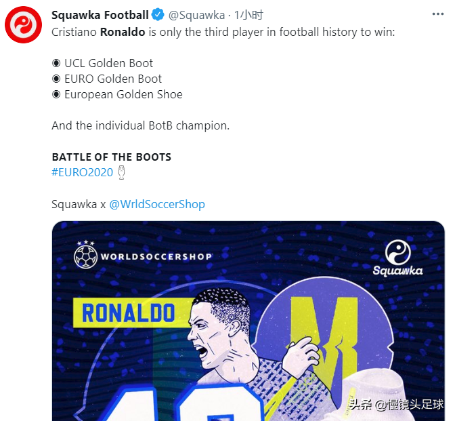The width and height of the screenshot is (455, 421).
Task: Click the bullet beside EURO Golden Boot
Action: 56,79
